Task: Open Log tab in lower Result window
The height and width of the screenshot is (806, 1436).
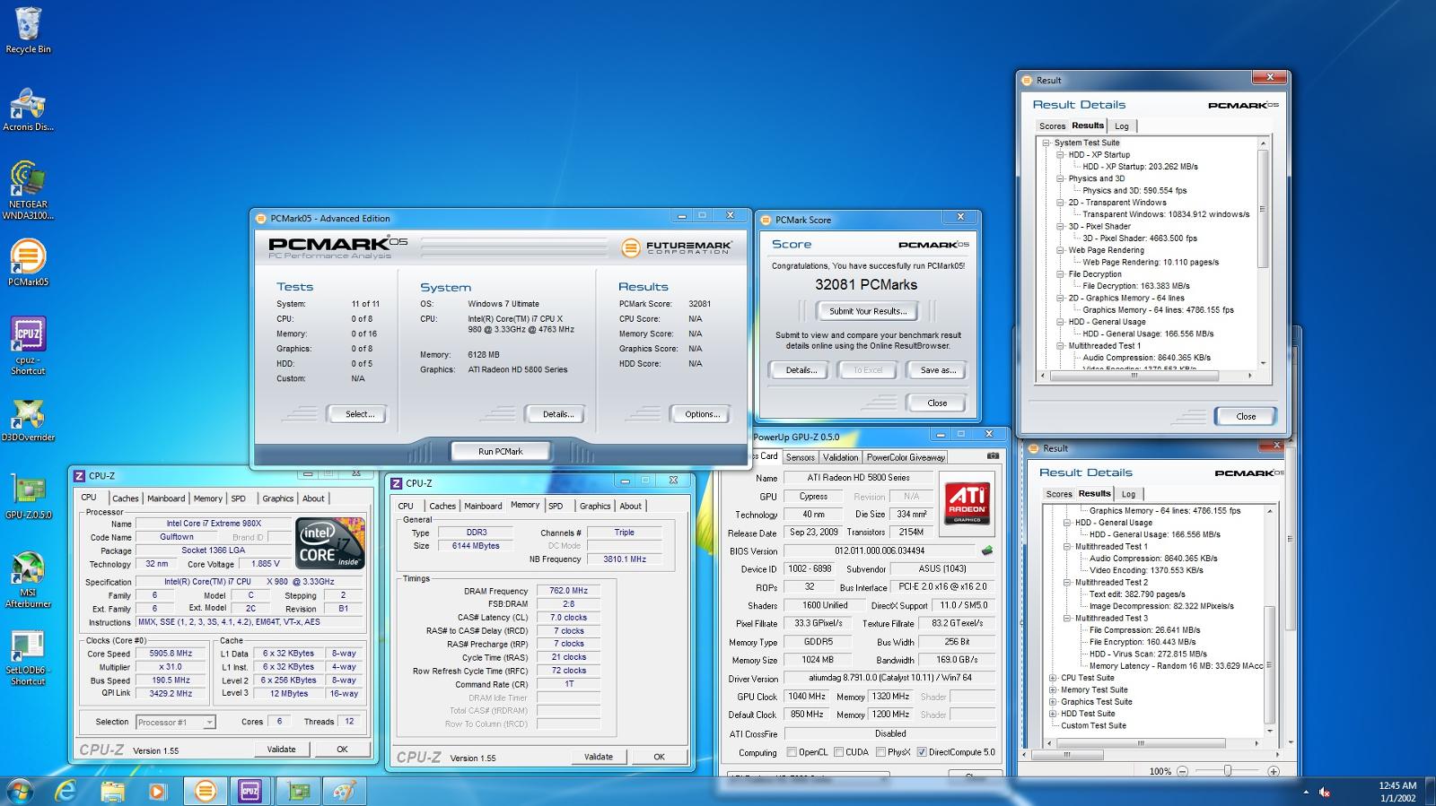Action: pos(1128,494)
